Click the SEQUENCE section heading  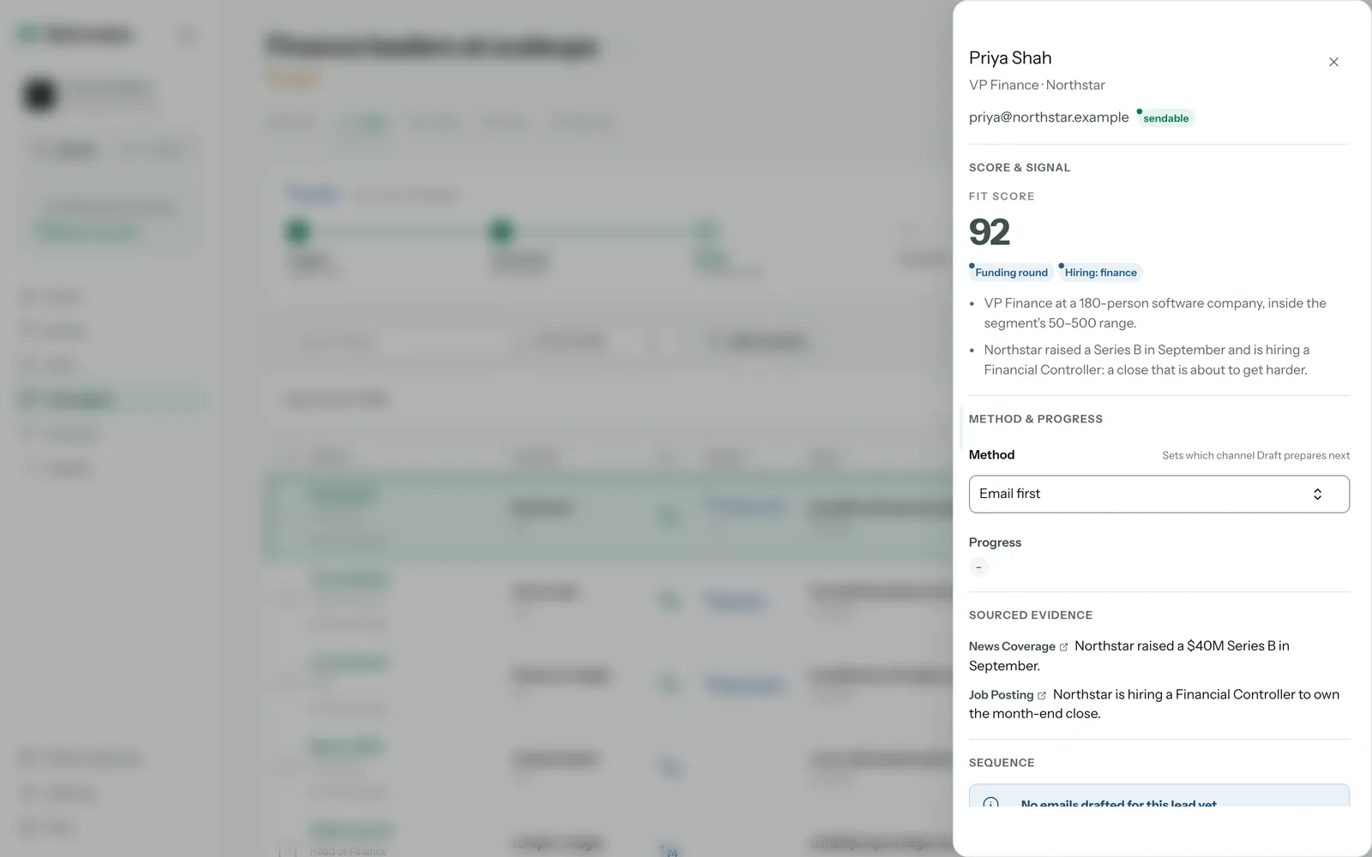tap(1002, 763)
